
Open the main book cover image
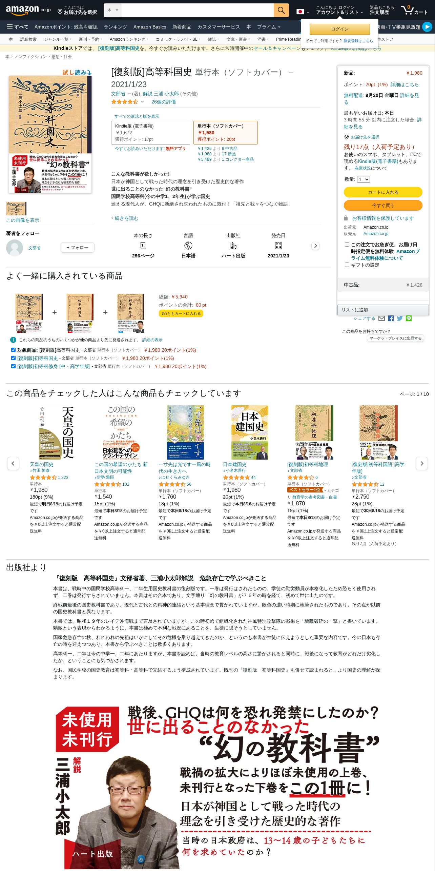[50, 134]
